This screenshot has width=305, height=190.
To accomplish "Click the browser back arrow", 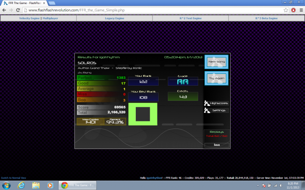I will click(x=4, y=10).
